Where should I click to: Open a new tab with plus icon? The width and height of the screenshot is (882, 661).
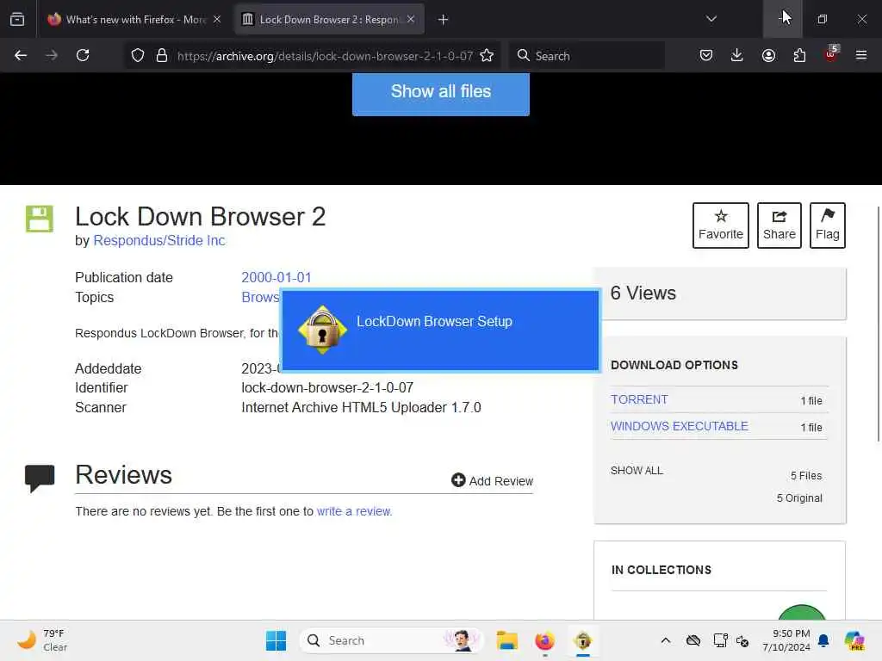[444, 20]
